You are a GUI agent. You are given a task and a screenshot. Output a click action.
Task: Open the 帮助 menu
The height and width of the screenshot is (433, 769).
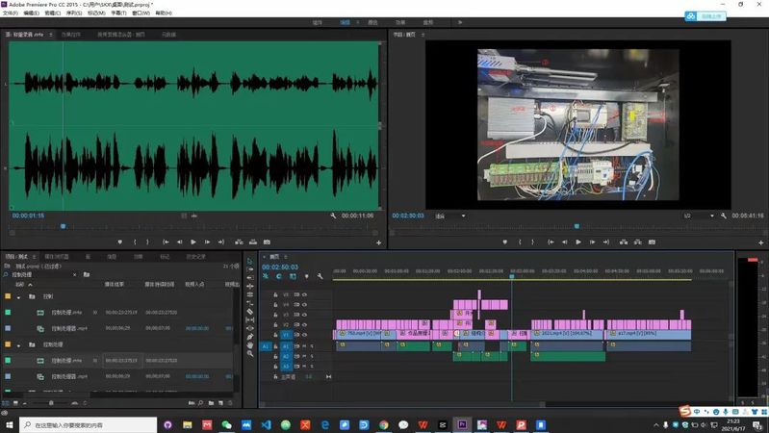tap(164, 13)
